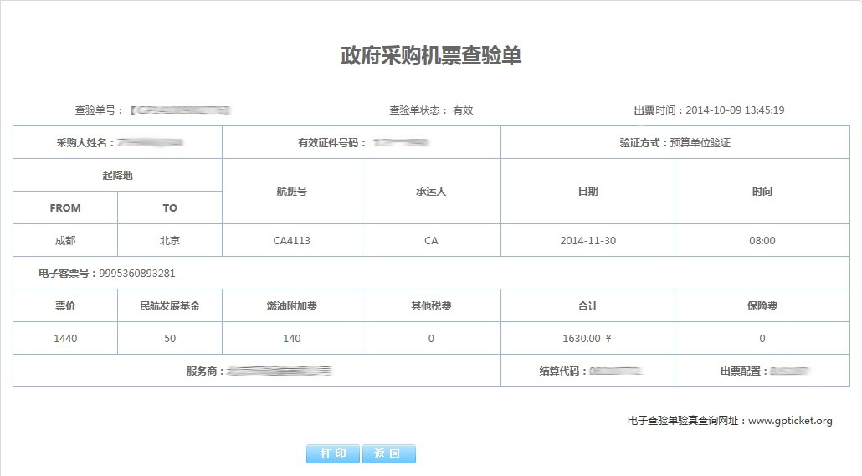The width and height of the screenshot is (862, 476).
Task: Select the flight number CA4113 cell
Action: pos(291,241)
